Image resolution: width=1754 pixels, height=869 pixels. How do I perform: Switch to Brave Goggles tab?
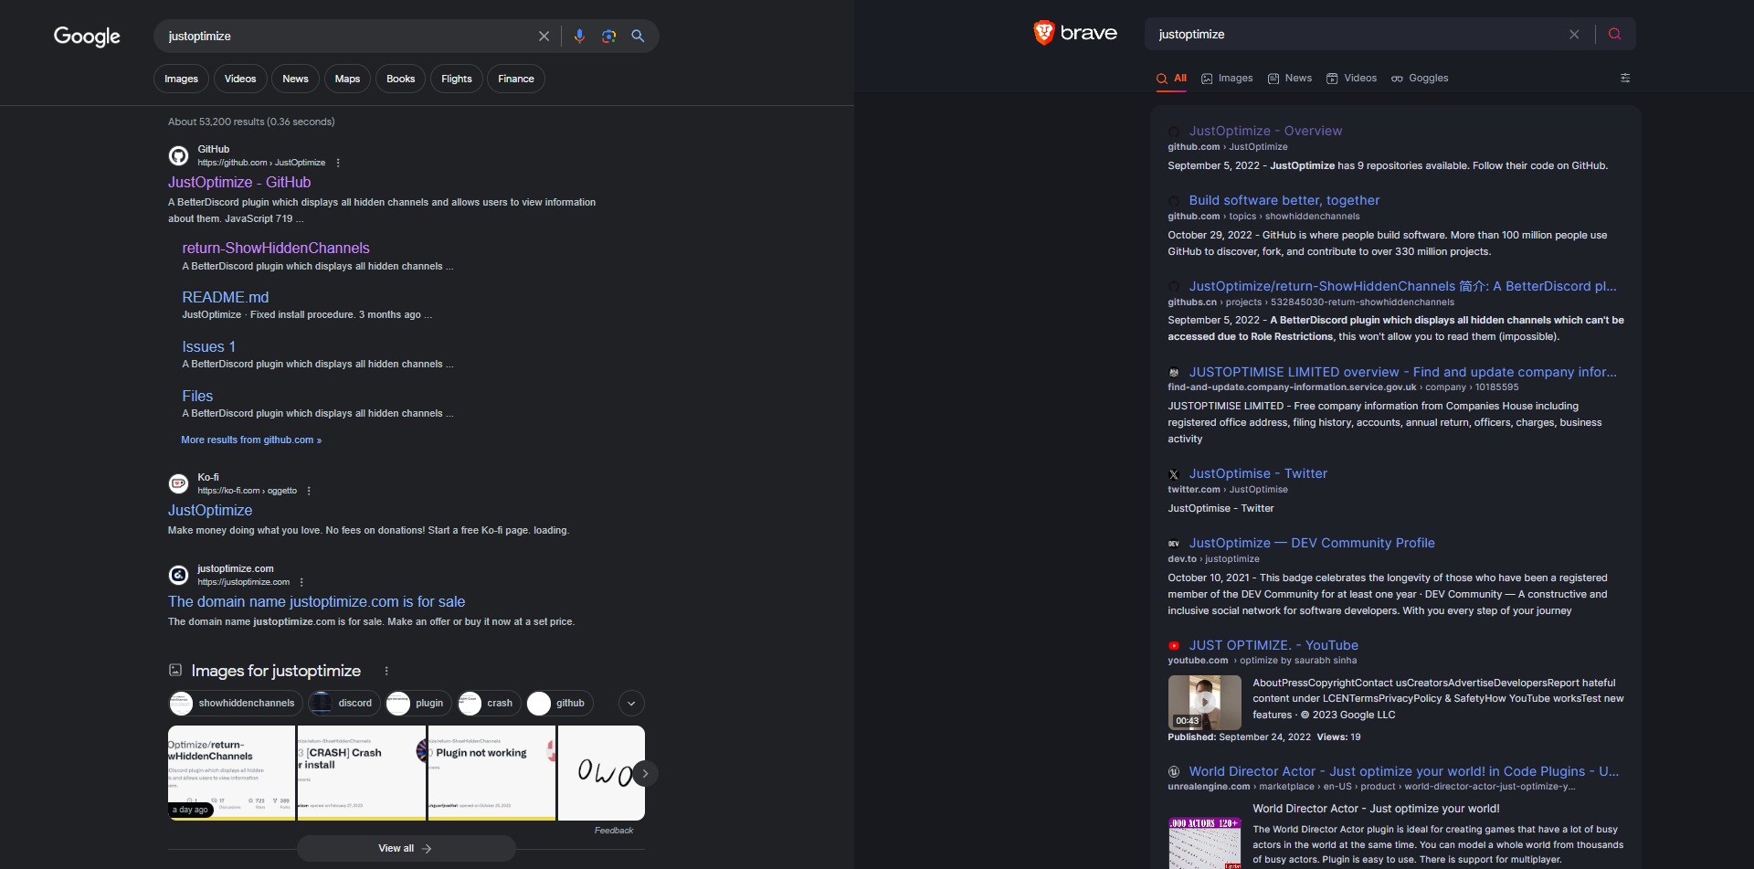1420,79
